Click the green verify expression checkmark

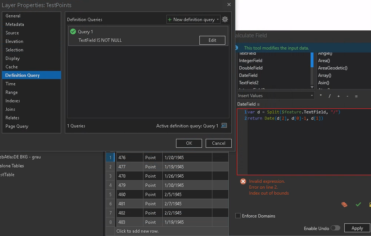point(358,205)
